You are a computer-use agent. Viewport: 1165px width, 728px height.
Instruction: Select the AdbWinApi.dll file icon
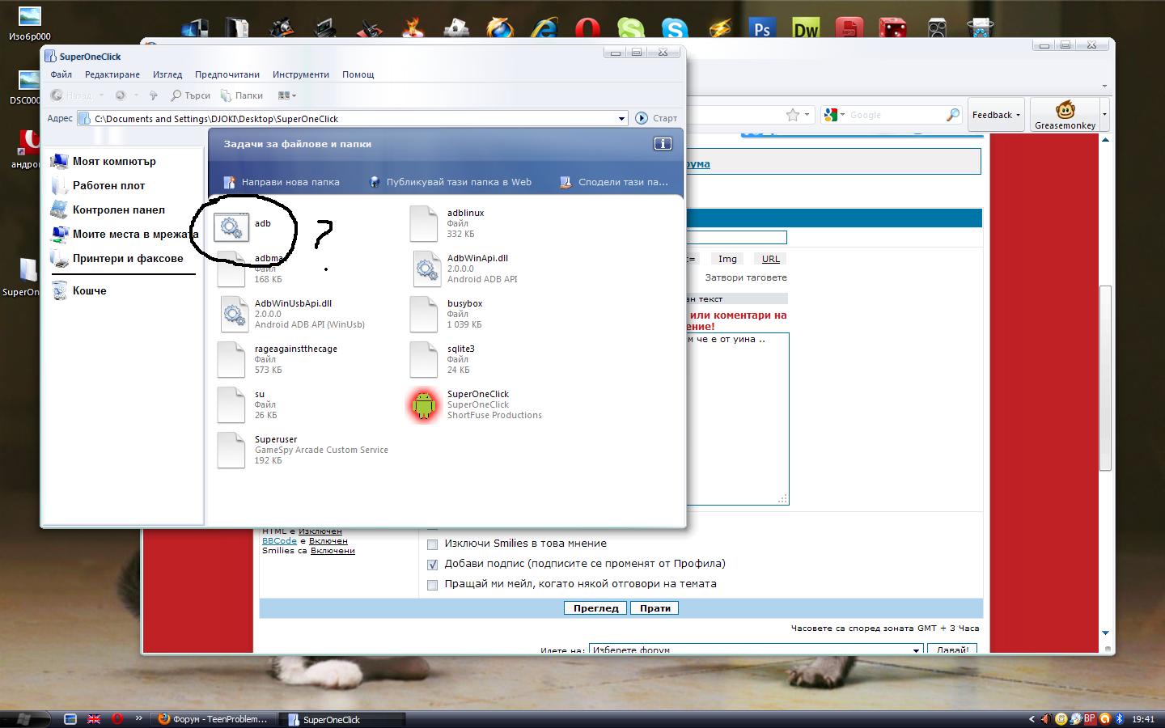click(x=426, y=269)
